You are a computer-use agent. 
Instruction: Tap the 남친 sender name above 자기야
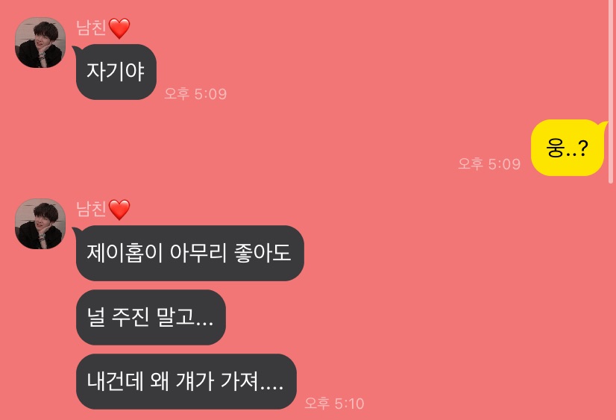91,28
